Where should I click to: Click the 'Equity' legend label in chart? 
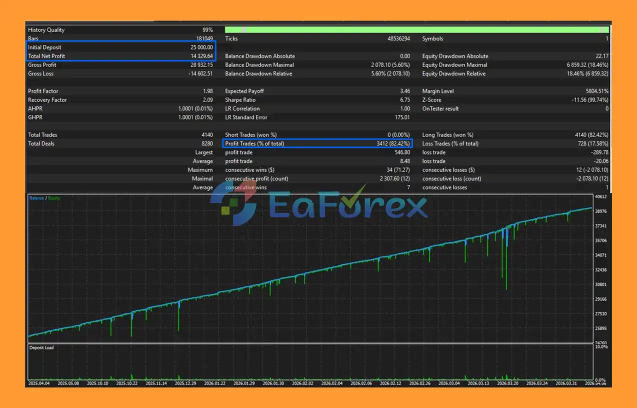coord(54,198)
